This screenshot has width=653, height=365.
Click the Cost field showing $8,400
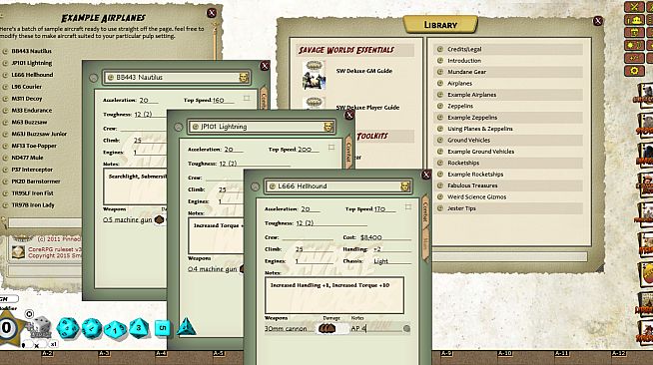[x=385, y=237]
